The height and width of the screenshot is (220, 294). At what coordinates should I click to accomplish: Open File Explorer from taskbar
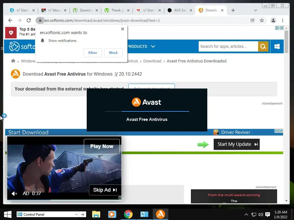(96, 214)
